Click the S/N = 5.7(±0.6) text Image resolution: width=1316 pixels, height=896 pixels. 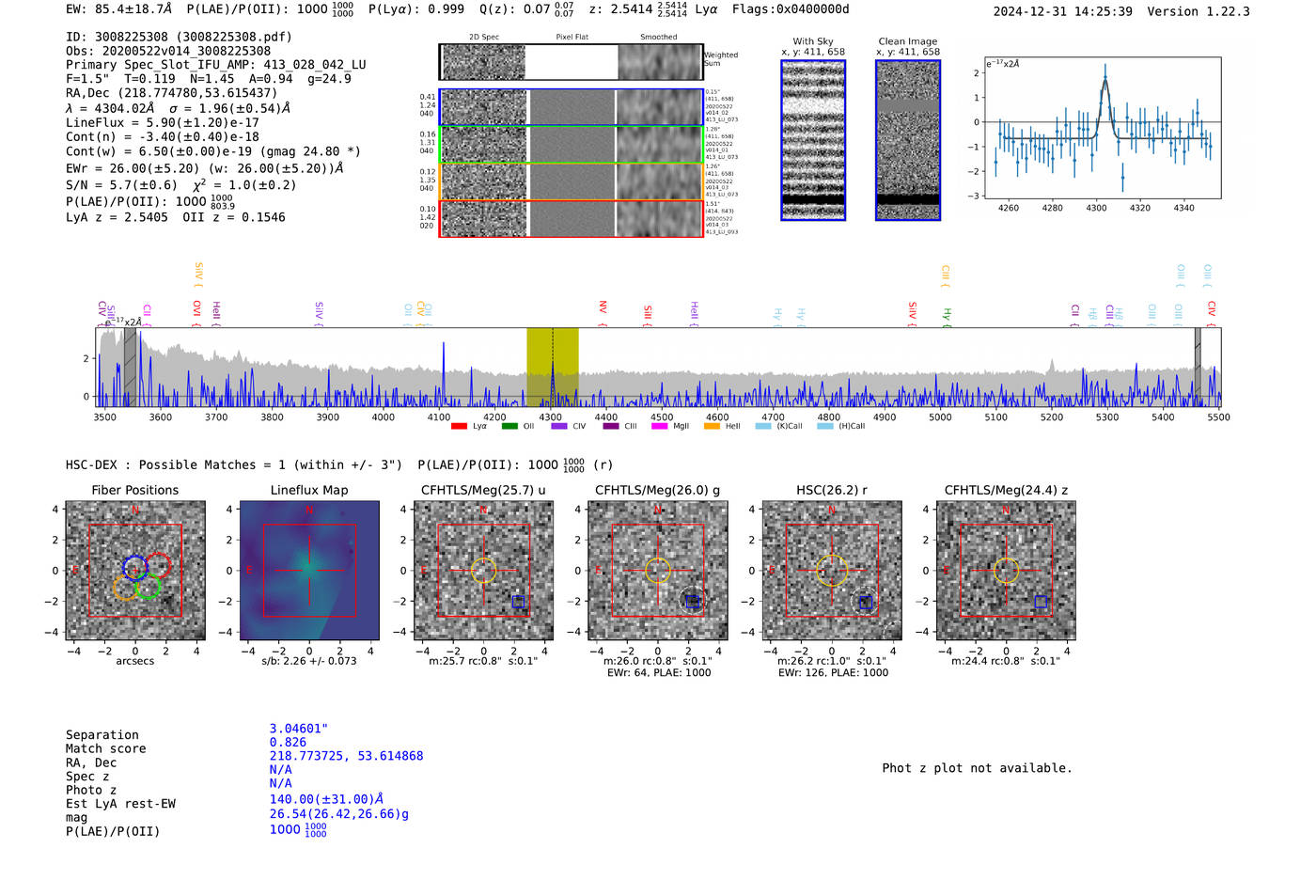122,185
